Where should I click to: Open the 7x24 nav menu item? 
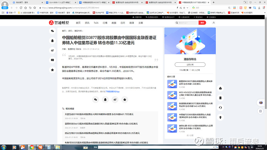click(x=96, y=23)
